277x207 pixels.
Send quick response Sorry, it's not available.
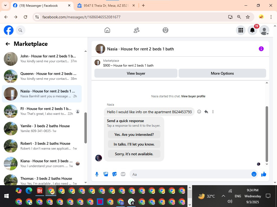[134, 154]
